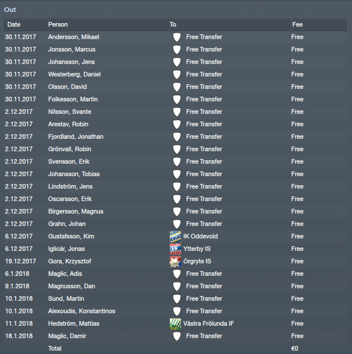Select player Hedström, Mattias

(x=74, y=323)
